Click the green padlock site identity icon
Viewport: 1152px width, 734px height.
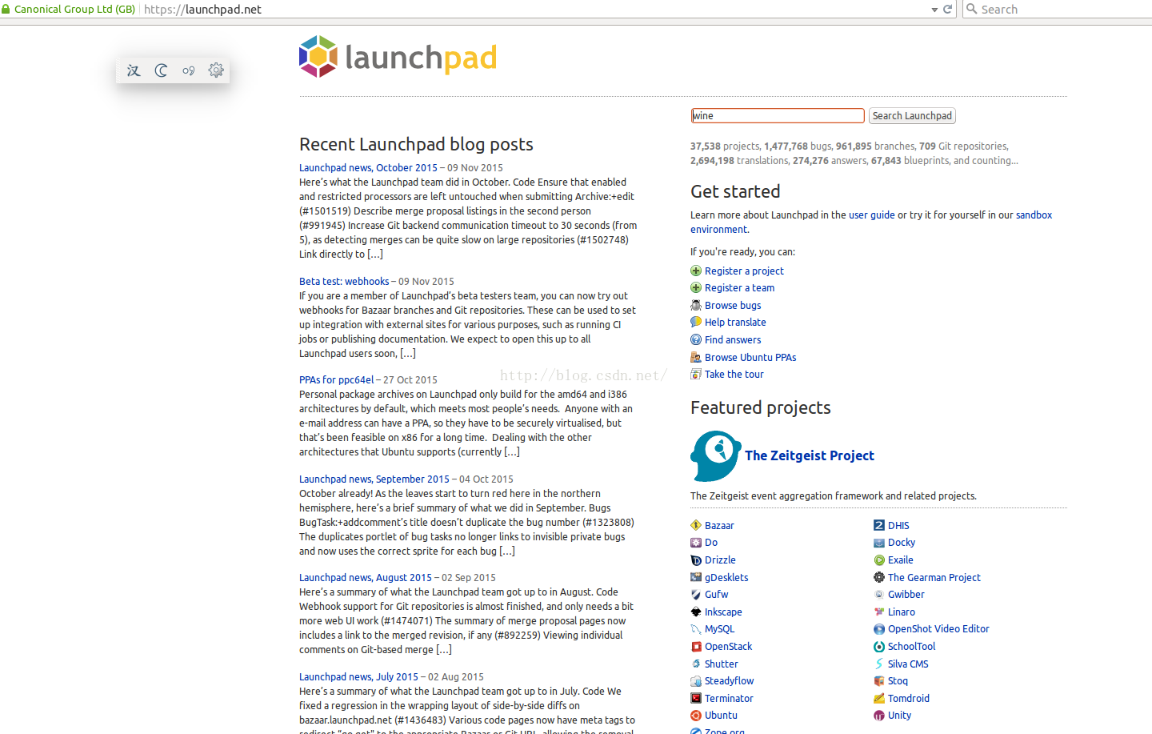click(x=6, y=9)
